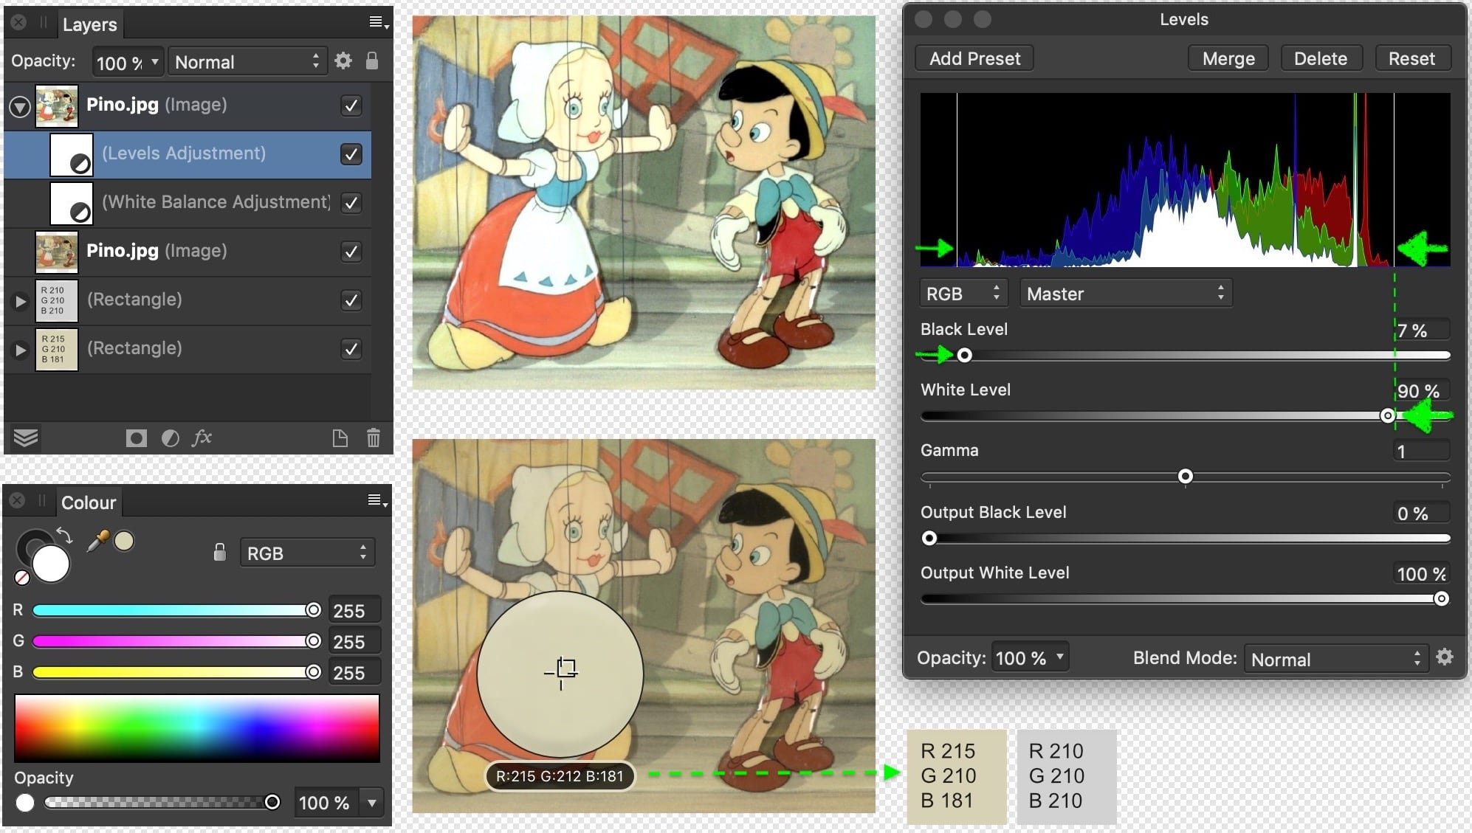Toggle visibility of second Pino.jpg layer

[352, 252]
